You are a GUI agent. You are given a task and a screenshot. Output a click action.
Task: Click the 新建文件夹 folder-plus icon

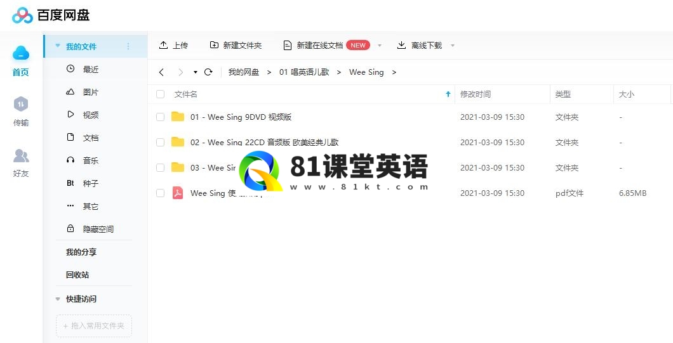tap(214, 45)
